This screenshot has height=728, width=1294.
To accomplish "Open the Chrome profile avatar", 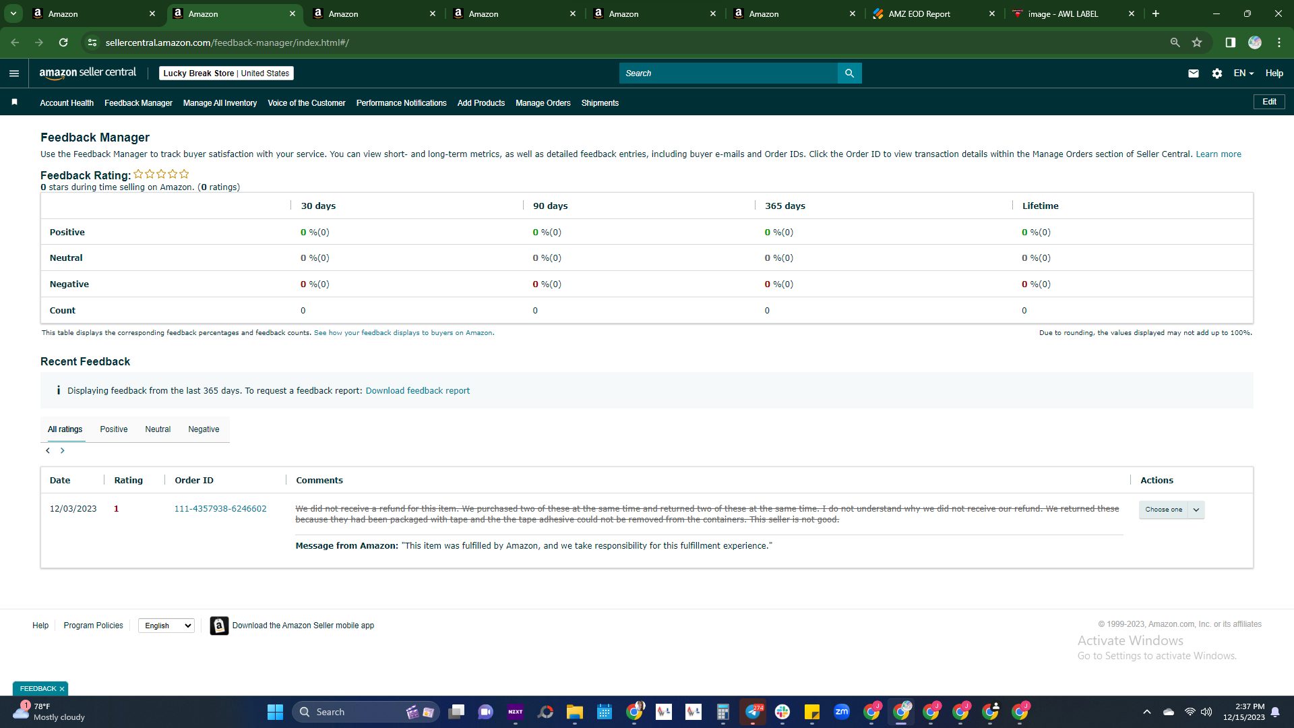I will tap(1254, 42).
